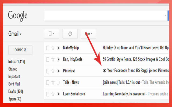
Task: Click eye icon in Pinterest email subject
Action: [x=105, y=71]
